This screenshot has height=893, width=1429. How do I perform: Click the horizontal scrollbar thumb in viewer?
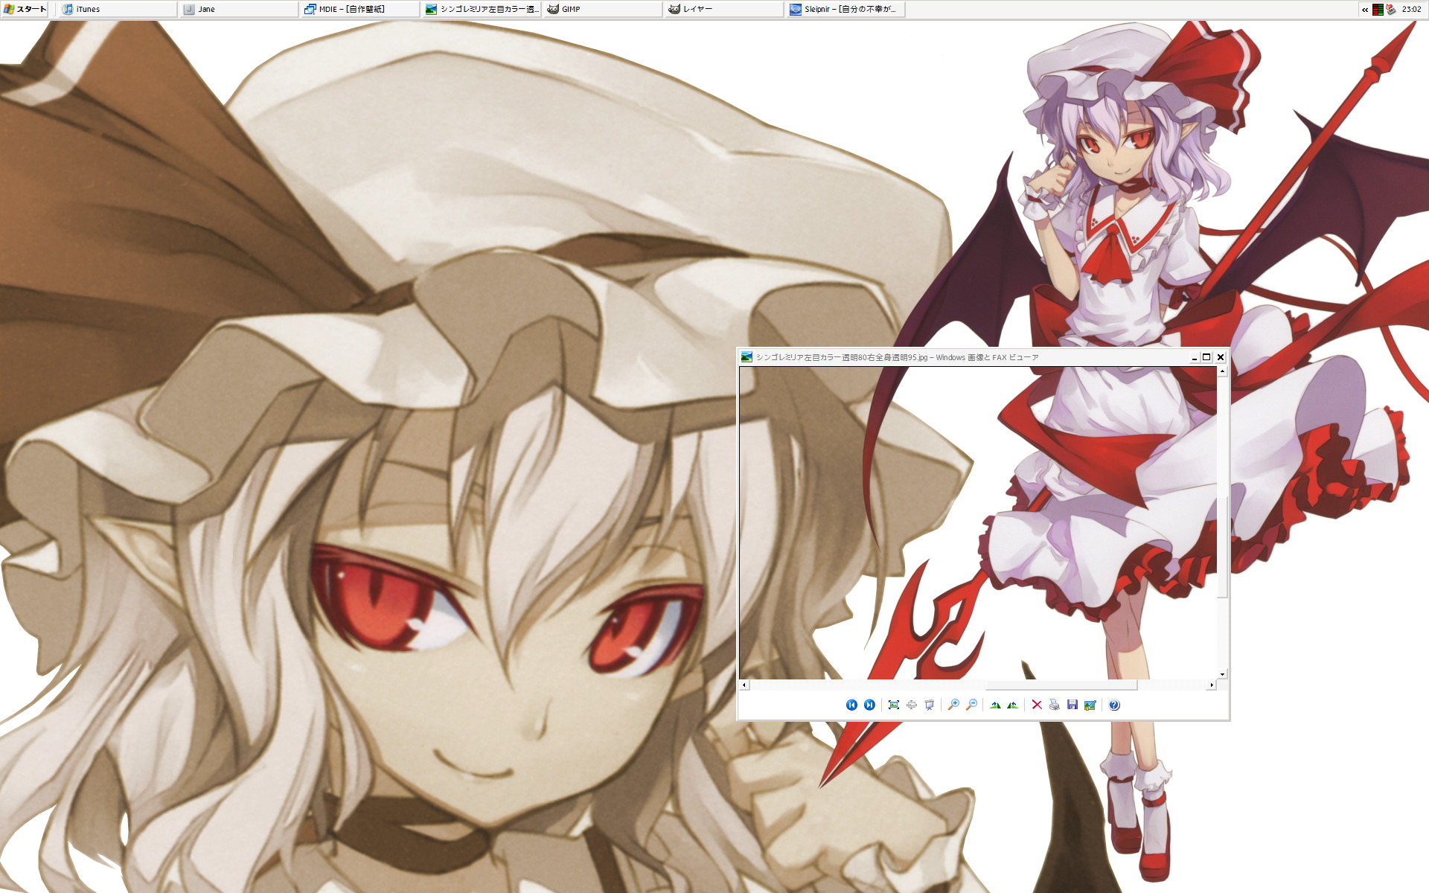[x=1062, y=685]
